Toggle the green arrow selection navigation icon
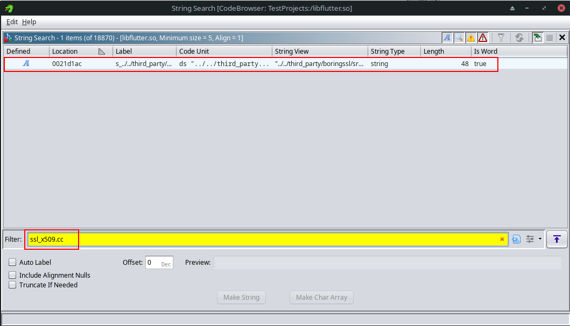 (x=537, y=38)
